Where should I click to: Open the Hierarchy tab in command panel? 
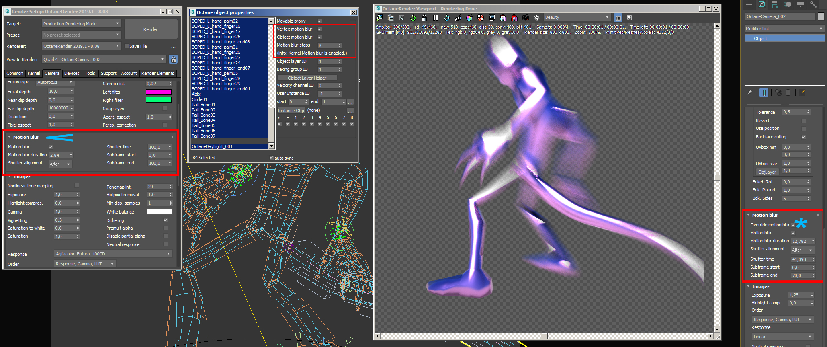pos(774,4)
